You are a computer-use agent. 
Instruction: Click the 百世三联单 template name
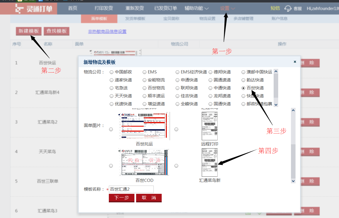[47, 181]
